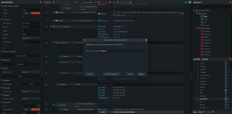232x114 pixels.
Task: Open the hierarchy Select mode dropdown
Action: coord(31,91)
